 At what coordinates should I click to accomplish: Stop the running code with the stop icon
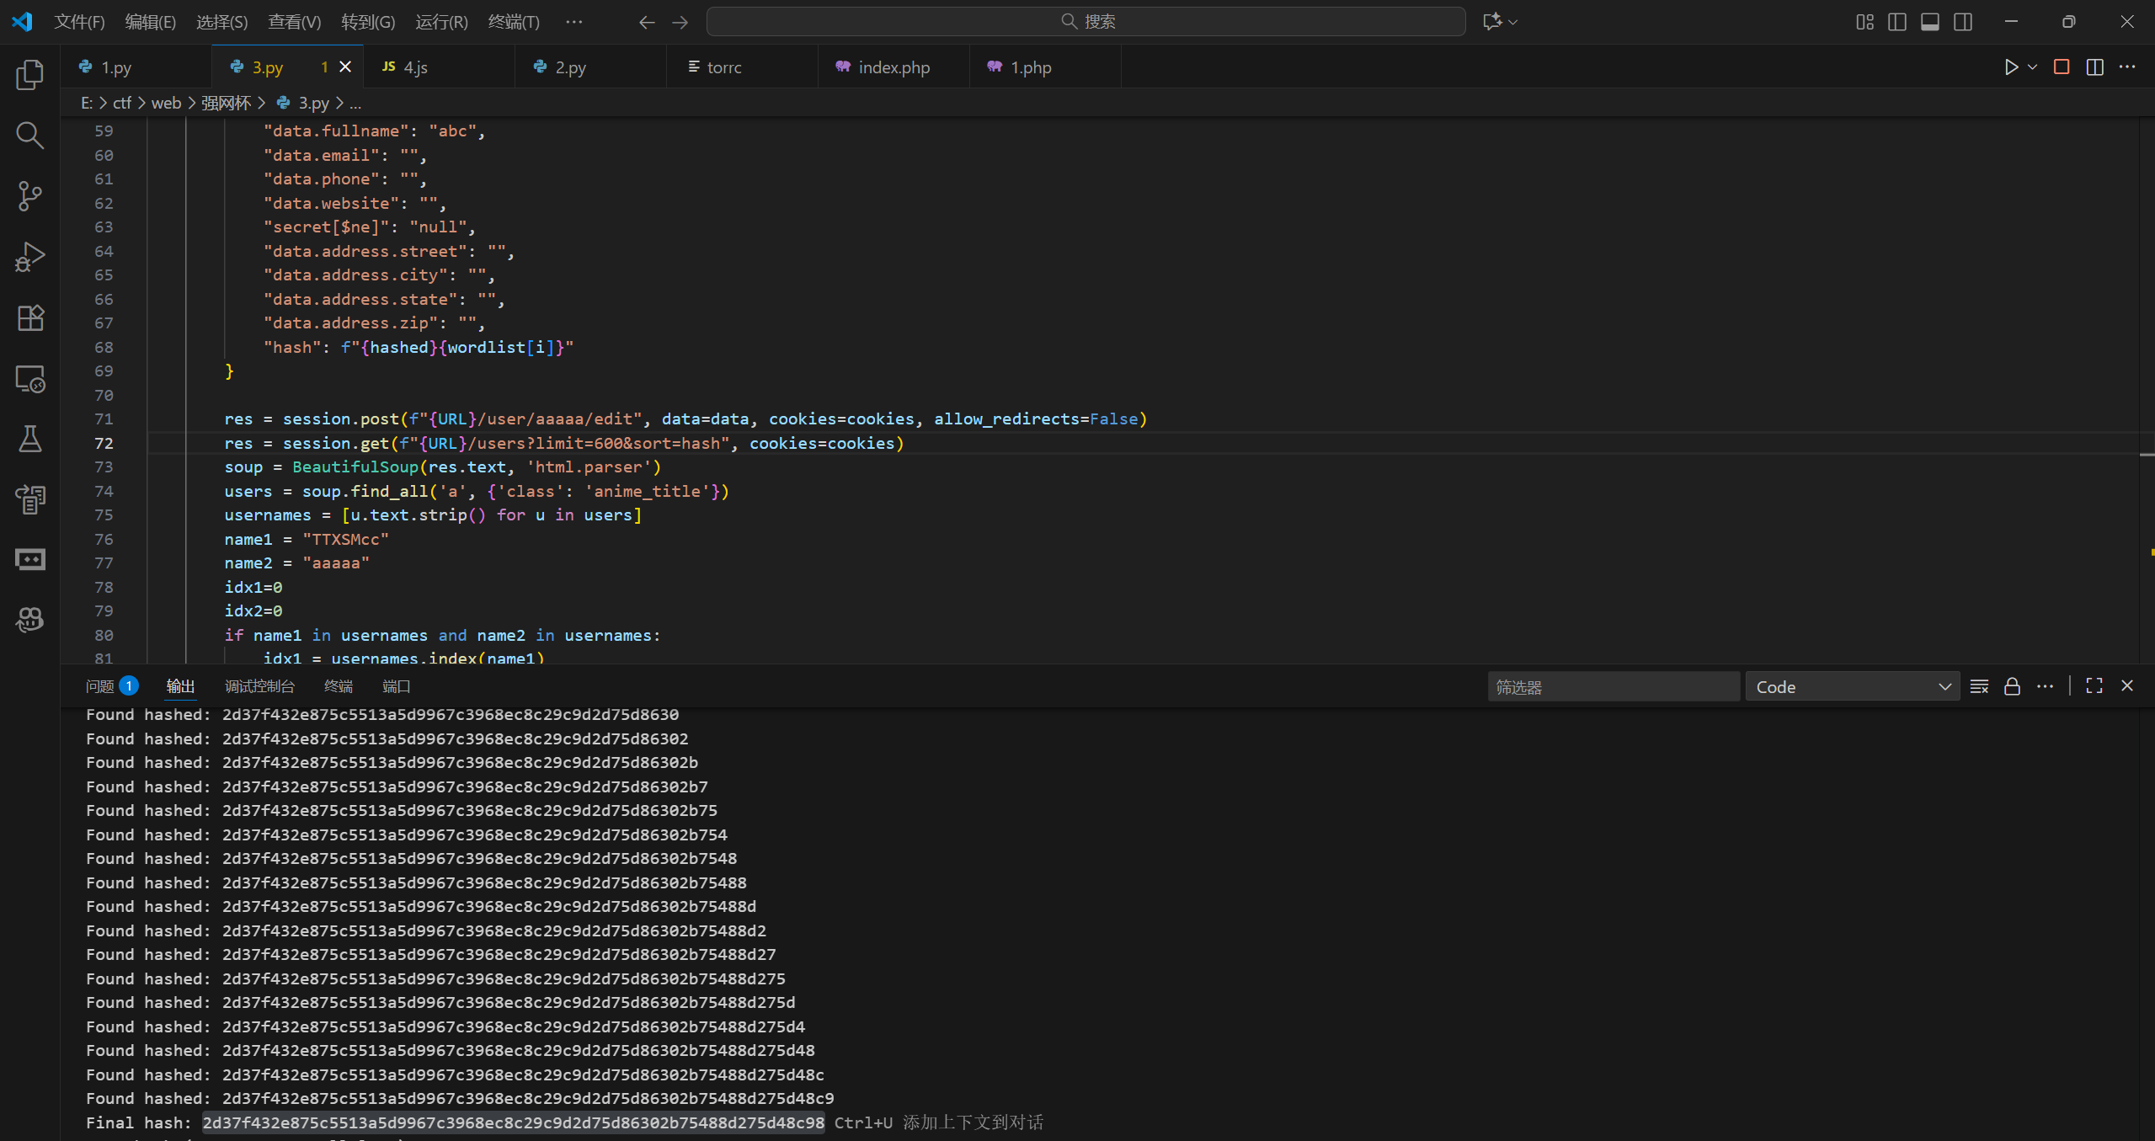[x=2062, y=67]
